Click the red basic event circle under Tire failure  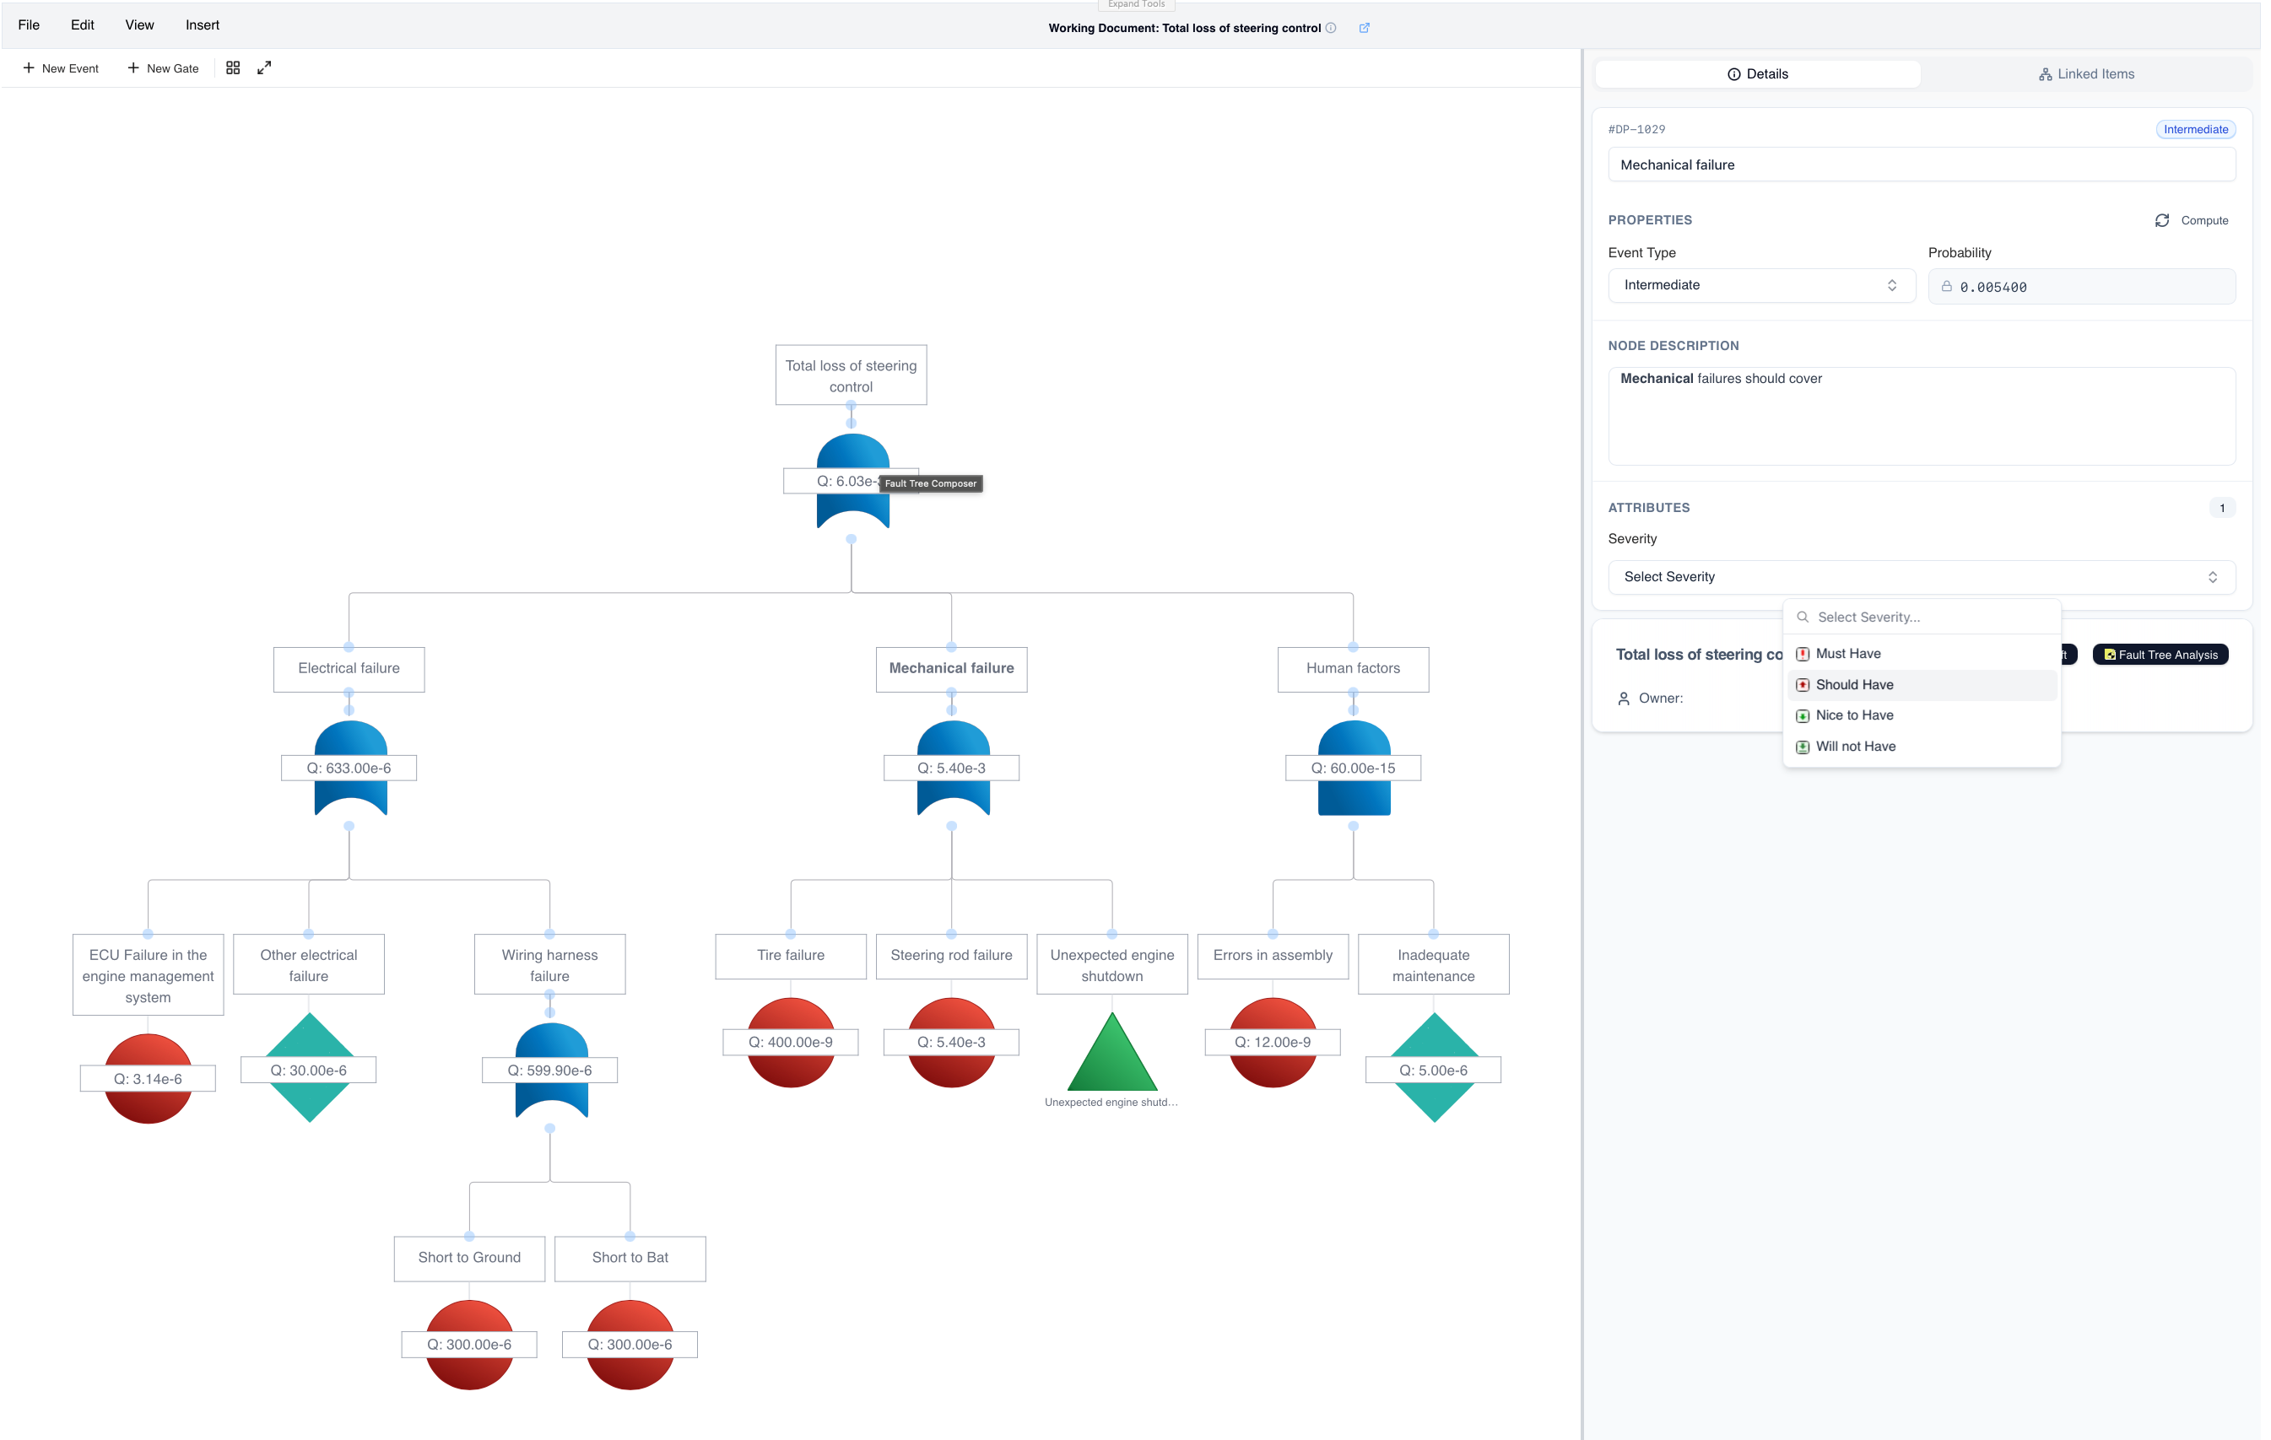(790, 1072)
